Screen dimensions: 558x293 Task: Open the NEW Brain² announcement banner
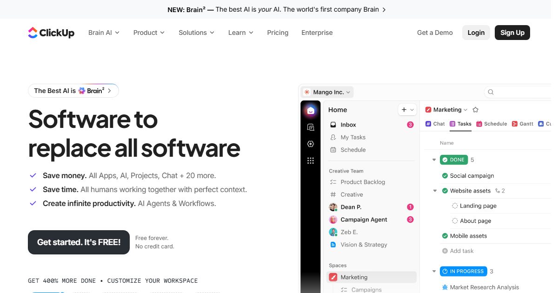click(x=277, y=9)
